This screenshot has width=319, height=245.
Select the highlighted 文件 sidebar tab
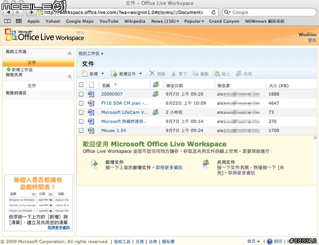click(38, 63)
